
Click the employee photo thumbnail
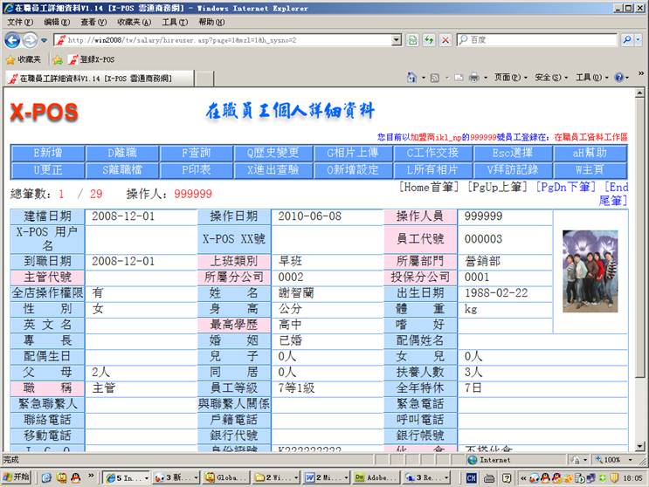point(590,271)
